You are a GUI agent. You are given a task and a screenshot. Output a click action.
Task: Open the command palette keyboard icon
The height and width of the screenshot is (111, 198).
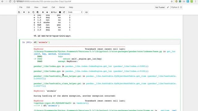tap(86, 12)
